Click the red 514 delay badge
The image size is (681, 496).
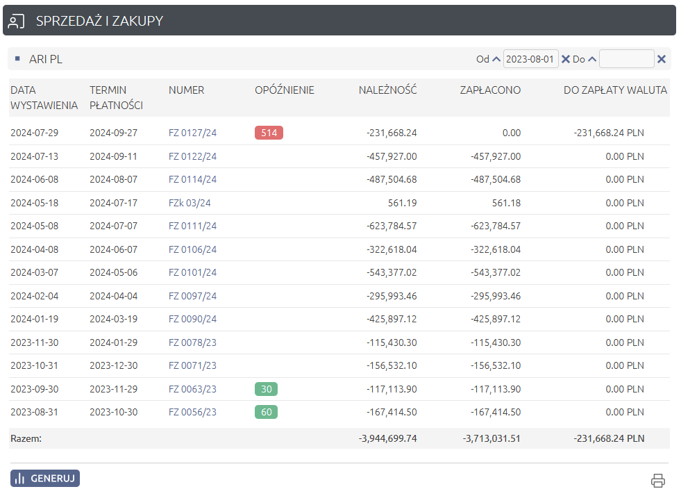tap(269, 133)
